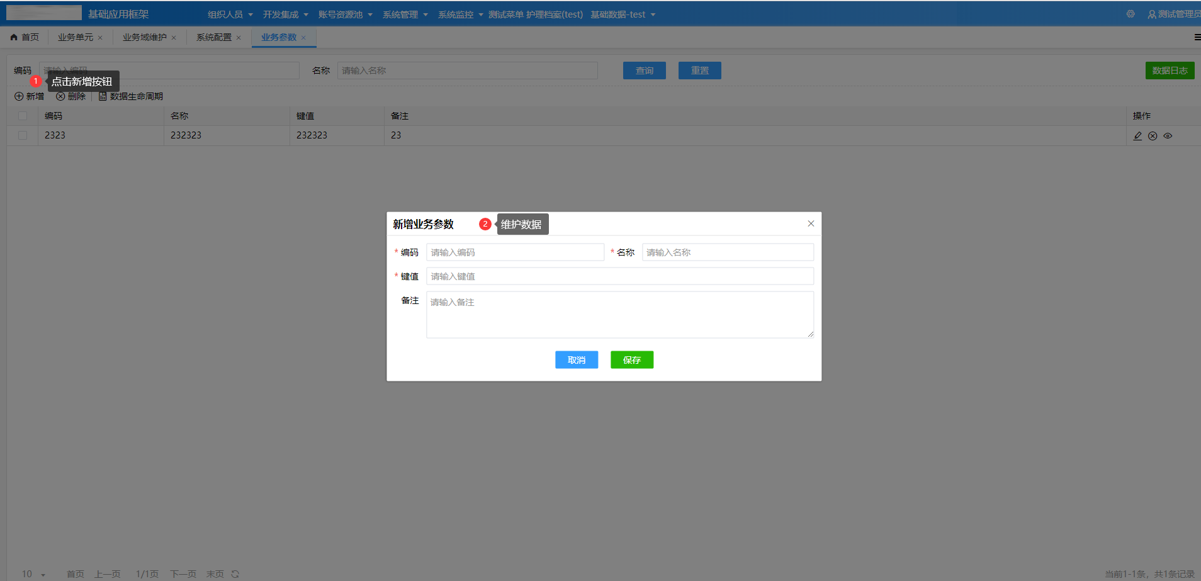
Task: Click the edit pencil icon in row 2323
Action: pos(1137,136)
